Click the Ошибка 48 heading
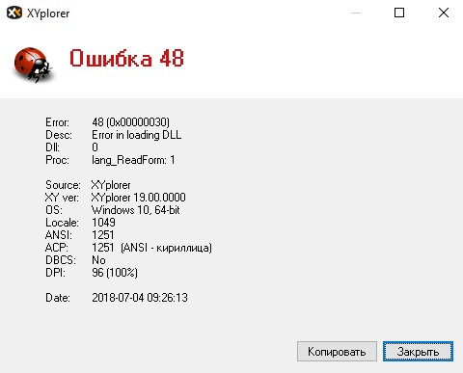This screenshot has width=463, height=373. pyautogui.click(x=126, y=59)
